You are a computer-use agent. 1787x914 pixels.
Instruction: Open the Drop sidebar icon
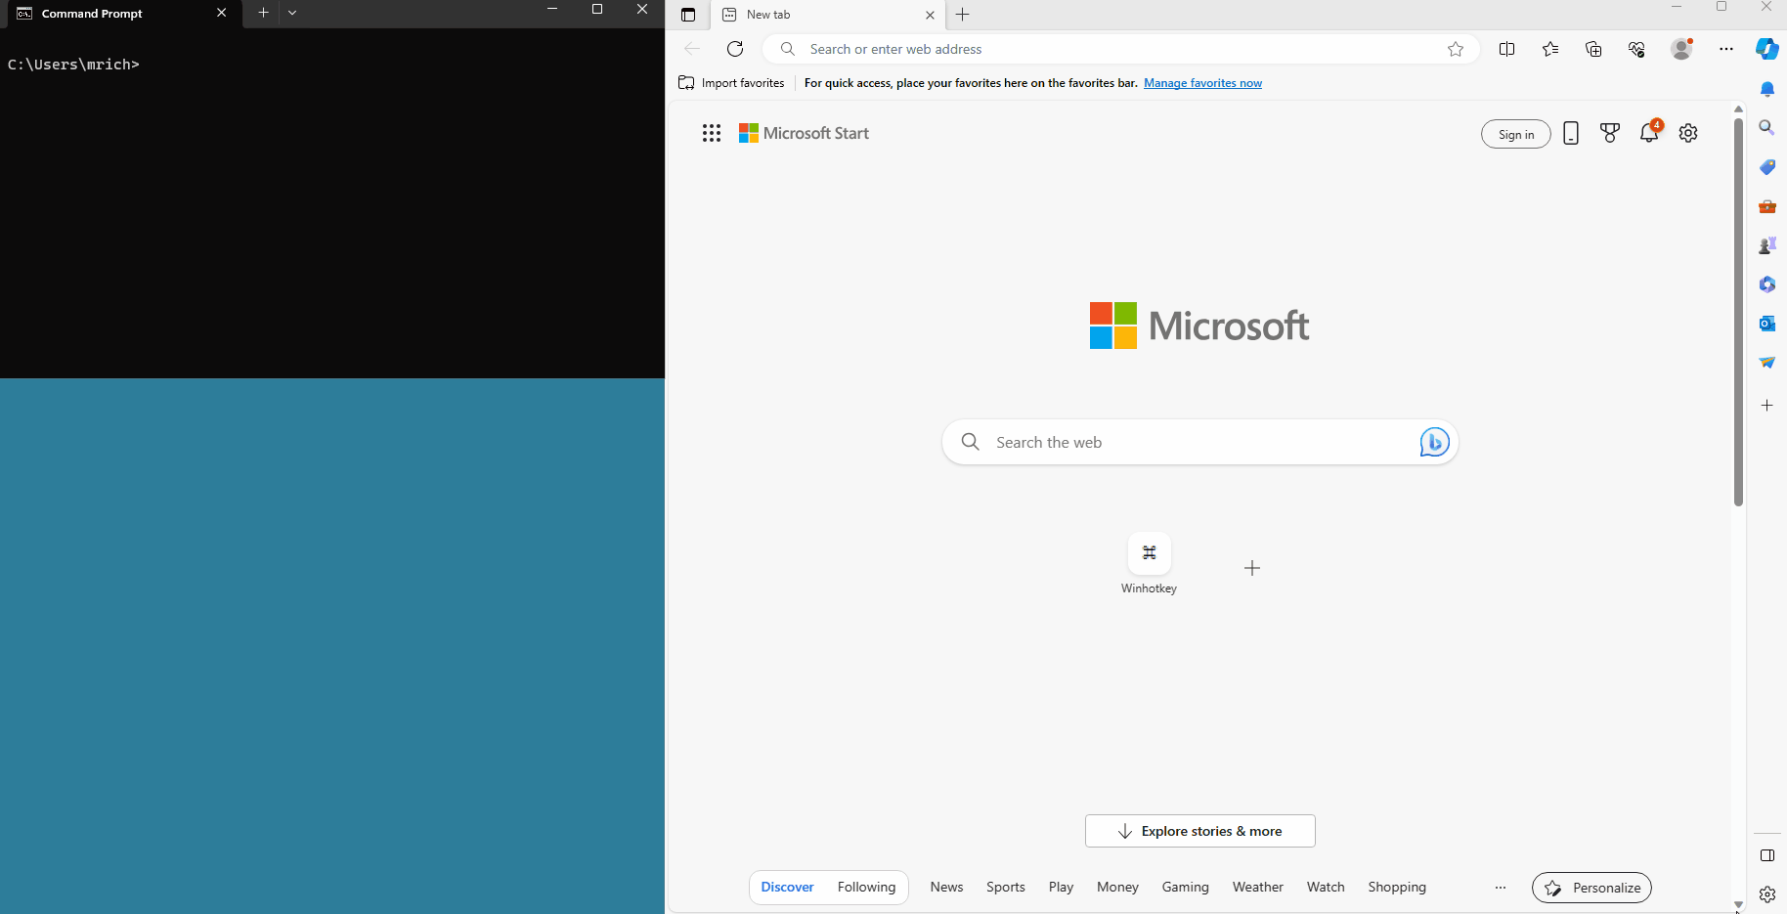[1766, 362]
